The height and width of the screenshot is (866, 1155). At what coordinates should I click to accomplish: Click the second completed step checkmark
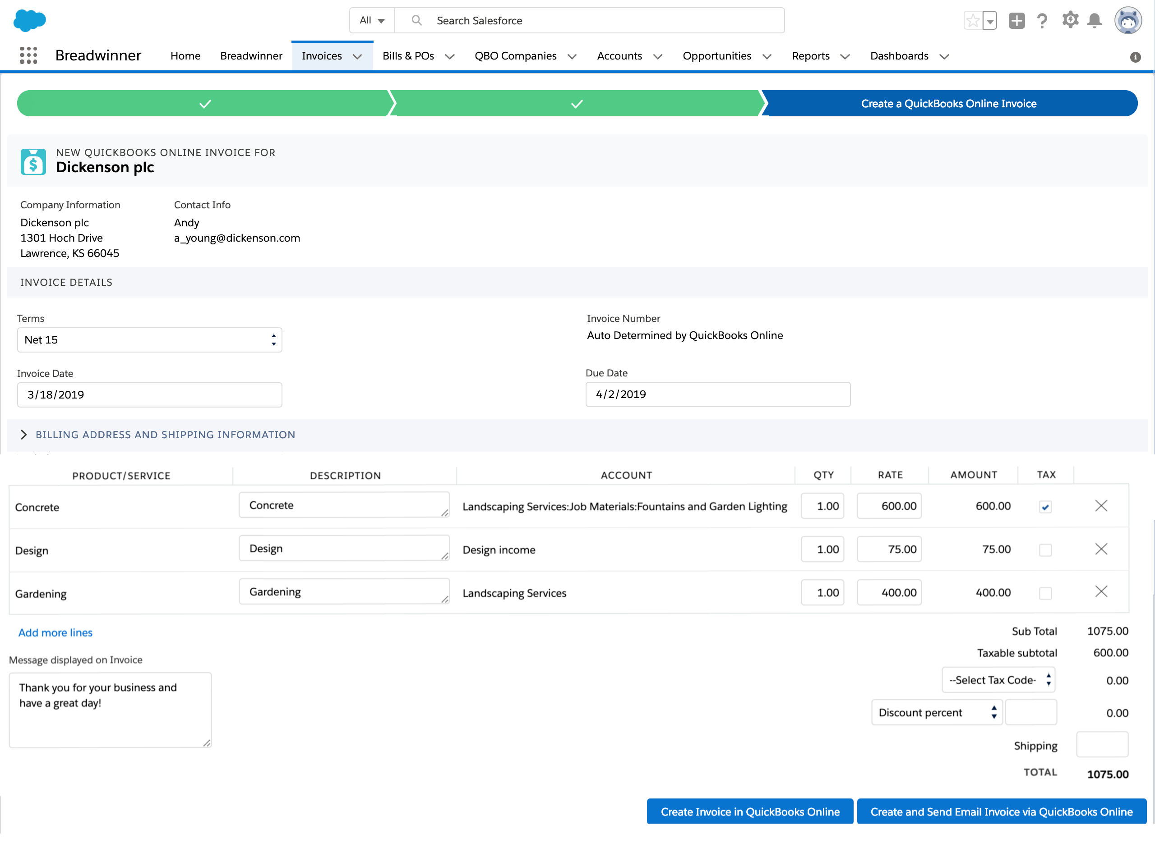pyautogui.click(x=577, y=104)
